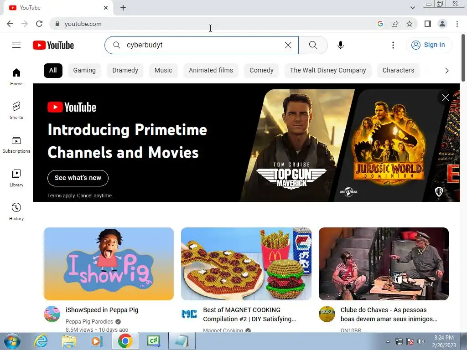
Task: Click See what's new button
Action: 78,178
